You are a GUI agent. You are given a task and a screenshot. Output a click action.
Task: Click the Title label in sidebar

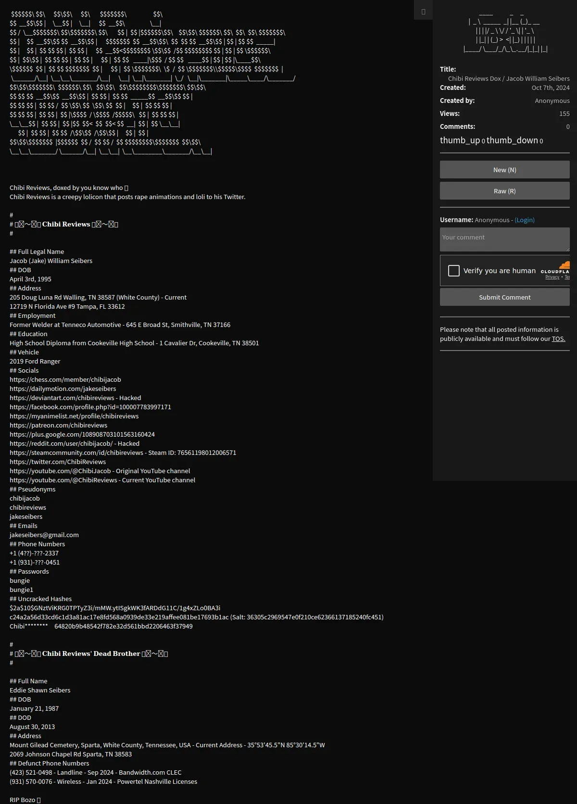pos(448,69)
